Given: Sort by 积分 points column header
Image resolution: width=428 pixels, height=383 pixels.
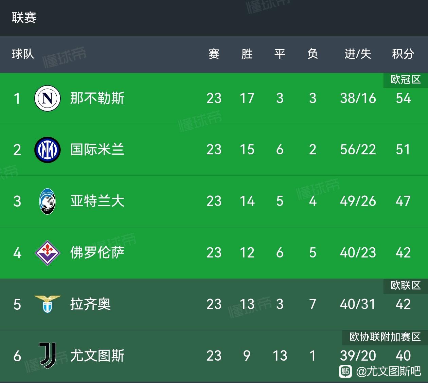Looking at the screenshot, I should (x=403, y=54).
